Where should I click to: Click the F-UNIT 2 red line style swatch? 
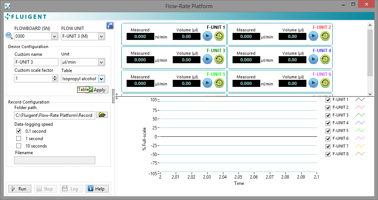pos(360,107)
